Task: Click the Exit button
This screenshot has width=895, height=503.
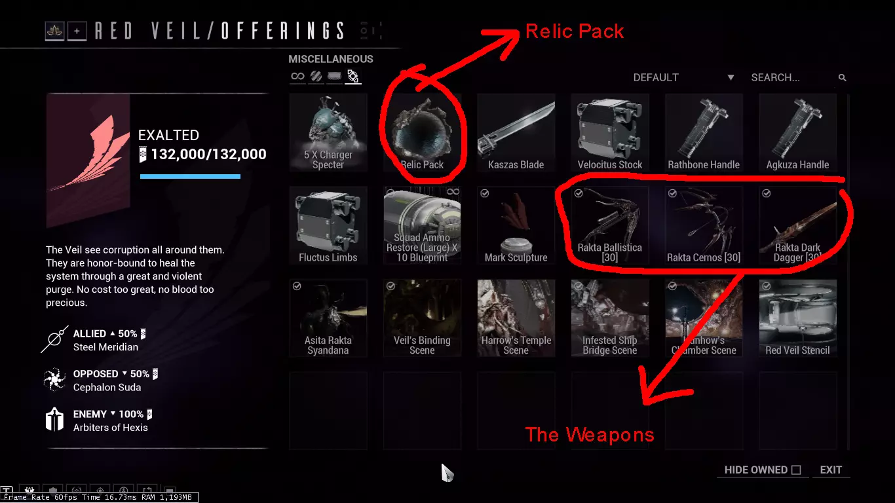Action: tap(831, 470)
